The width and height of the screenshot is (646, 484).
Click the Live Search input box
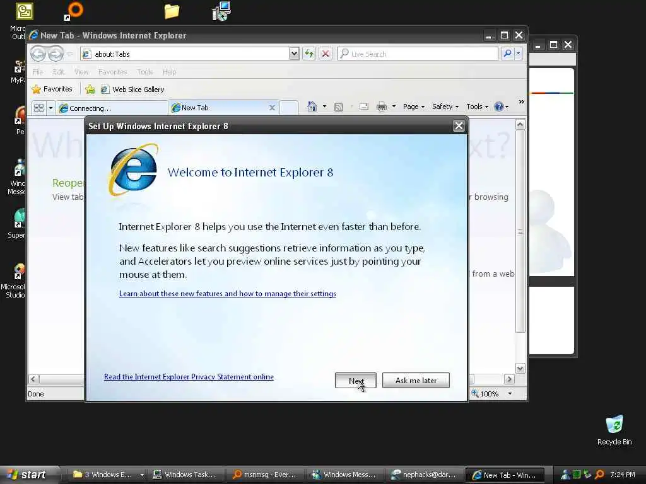pyautogui.click(x=418, y=54)
